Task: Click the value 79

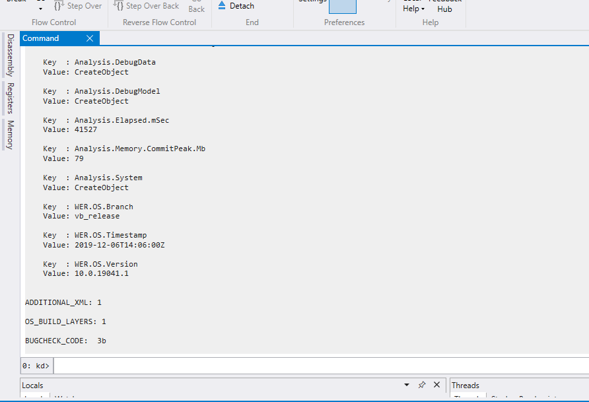Action: click(x=79, y=158)
